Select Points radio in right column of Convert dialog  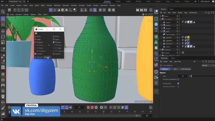pos(54,37)
